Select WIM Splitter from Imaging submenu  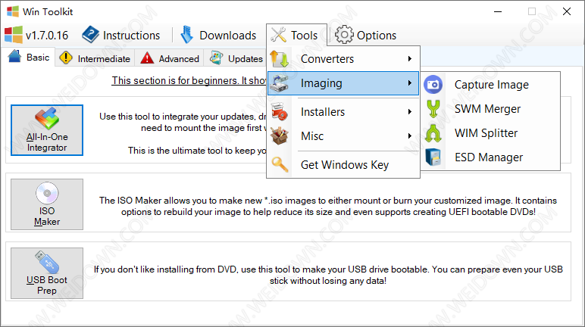point(490,133)
